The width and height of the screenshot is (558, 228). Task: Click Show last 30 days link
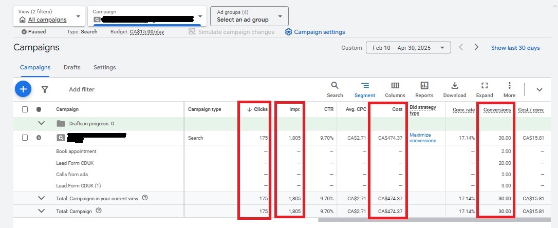pyautogui.click(x=515, y=48)
